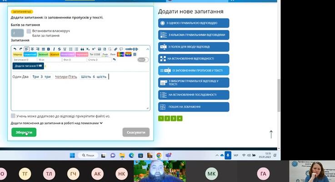Open Microsoft Teams from the taskbar
Screen dimensions: 335x182
[x=168, y=155]
